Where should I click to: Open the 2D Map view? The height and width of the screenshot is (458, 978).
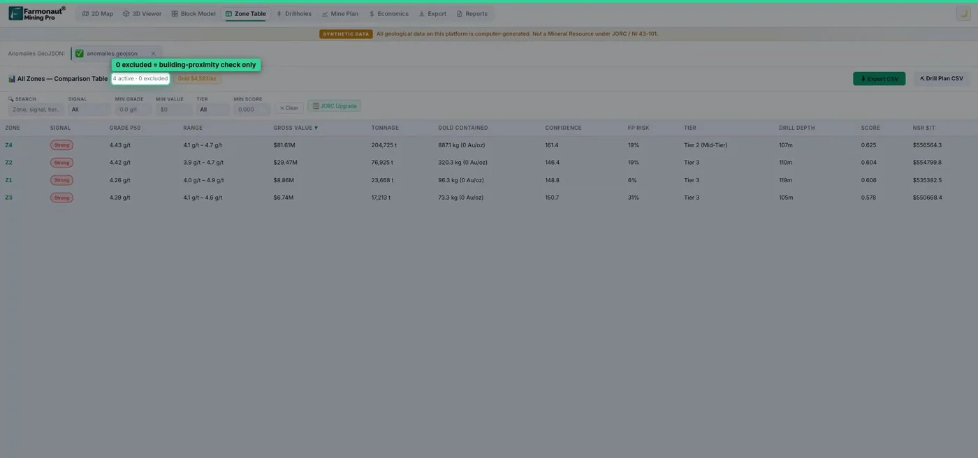click(98, 13)
